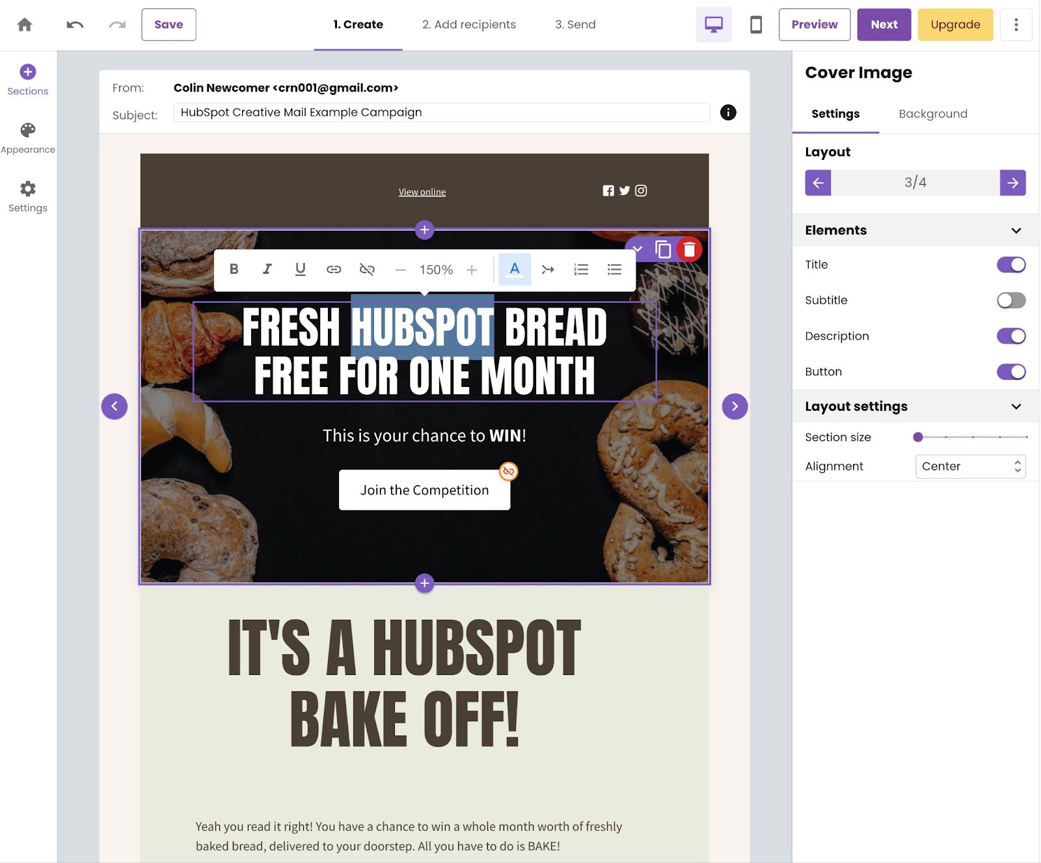
Task: Click the broken link badge on button
Action: tap(509, 471)
